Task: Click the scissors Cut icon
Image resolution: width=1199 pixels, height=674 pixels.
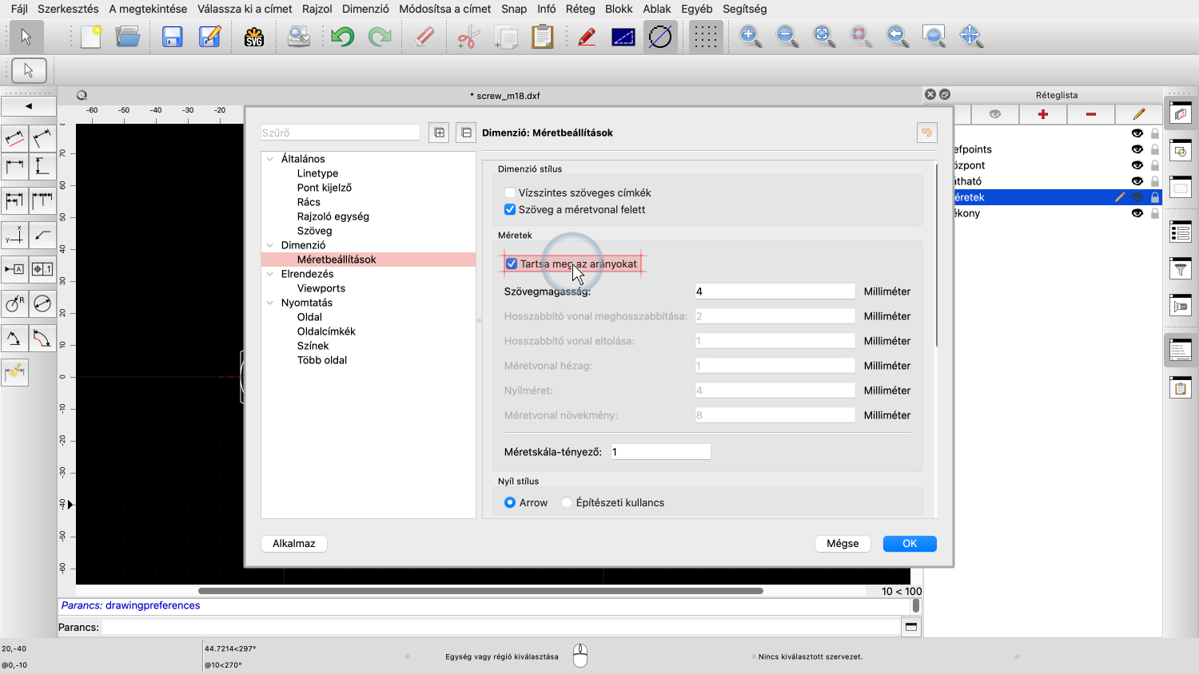Action: point(468,37)
